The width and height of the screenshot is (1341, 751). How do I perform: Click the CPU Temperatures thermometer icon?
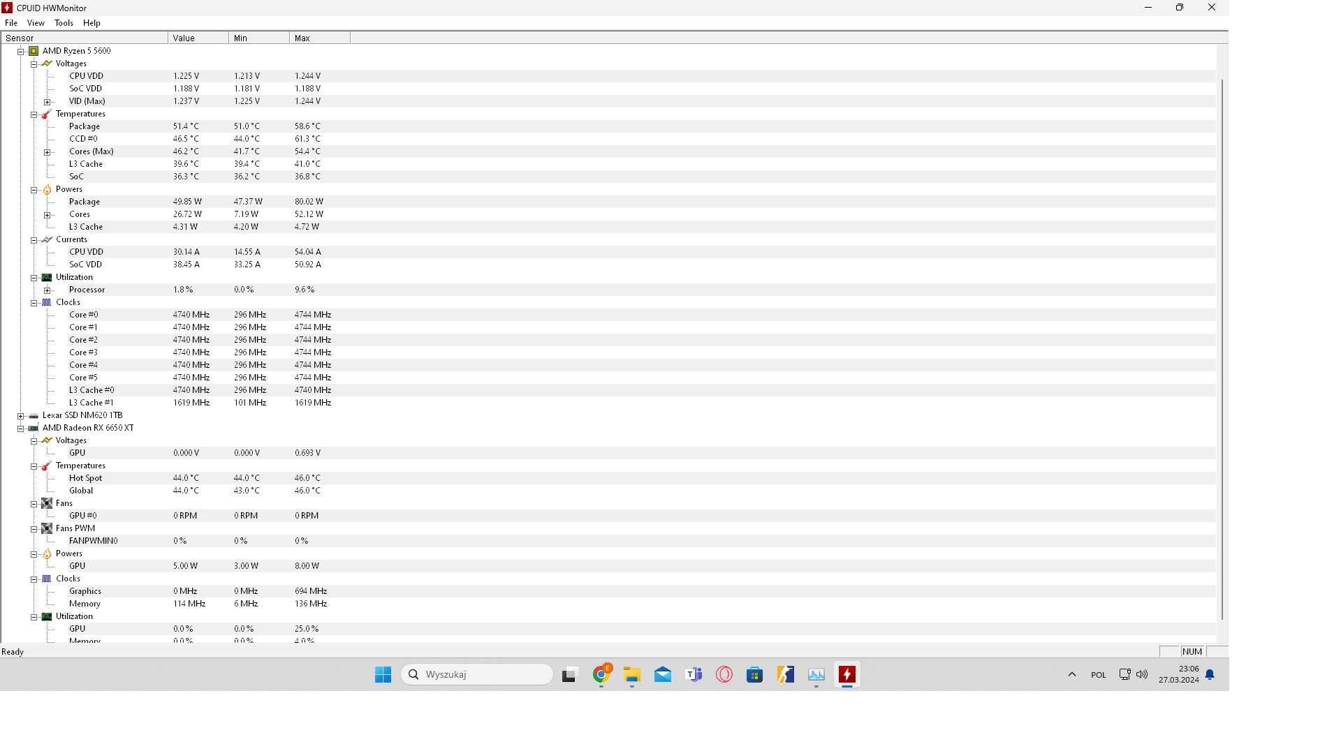coord(47,114)
